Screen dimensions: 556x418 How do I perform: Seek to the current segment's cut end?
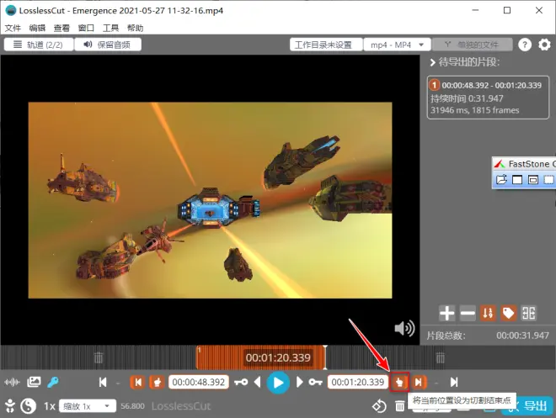coord(420,382)
